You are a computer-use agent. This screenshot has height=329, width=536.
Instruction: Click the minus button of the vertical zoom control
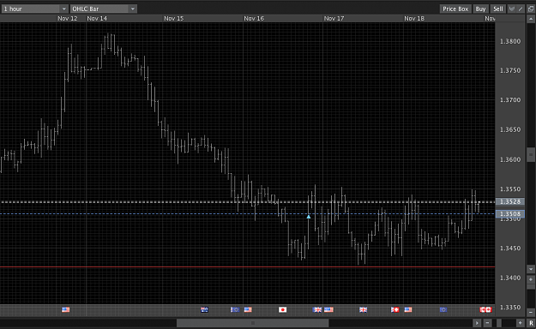[531, 312]
